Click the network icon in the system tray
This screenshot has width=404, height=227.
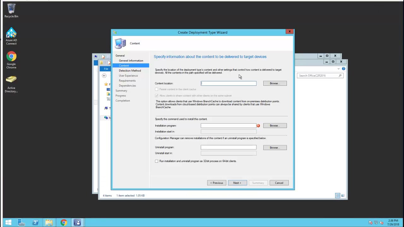376,223
